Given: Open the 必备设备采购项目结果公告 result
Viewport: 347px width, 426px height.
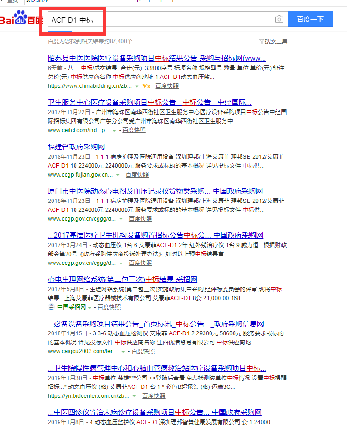Looking at the screenshot, I should 156,324.
